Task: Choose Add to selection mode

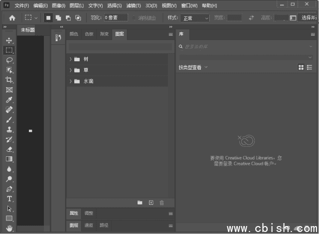Action: tap(58, 18)
